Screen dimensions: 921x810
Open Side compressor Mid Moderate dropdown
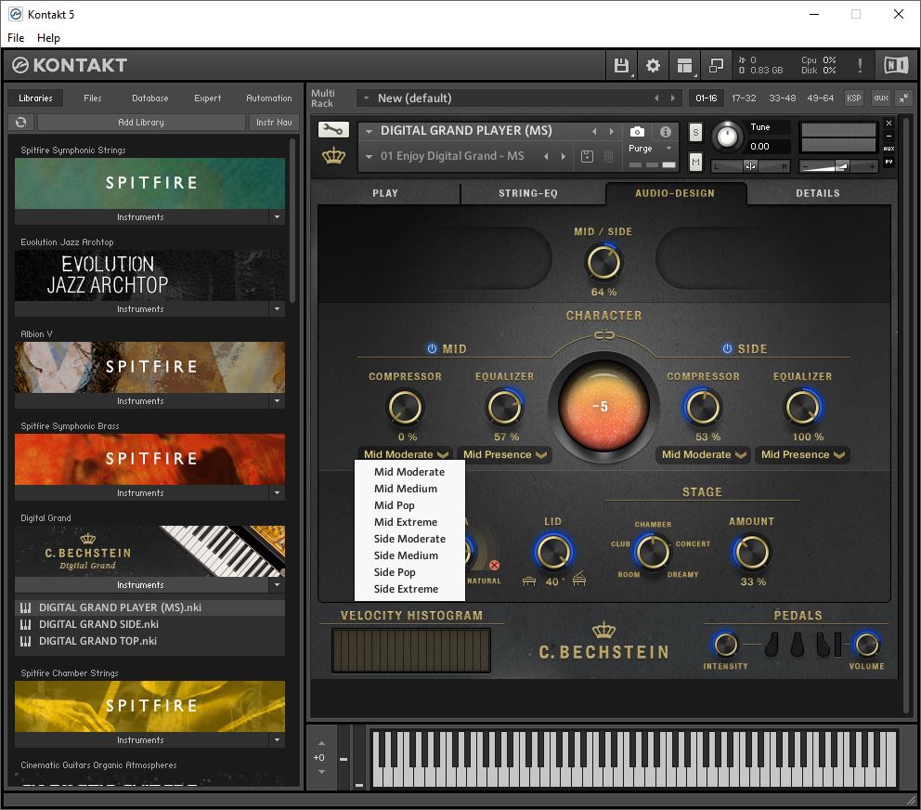pyautogui.click(x=703, y=454)
